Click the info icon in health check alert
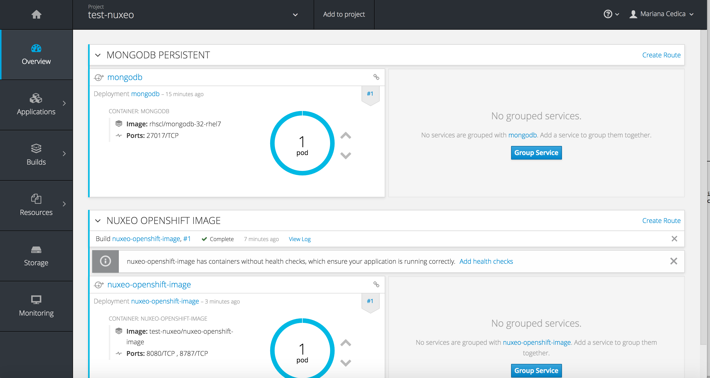The width and height of the screenshot is (710, 378). [105, 261]
